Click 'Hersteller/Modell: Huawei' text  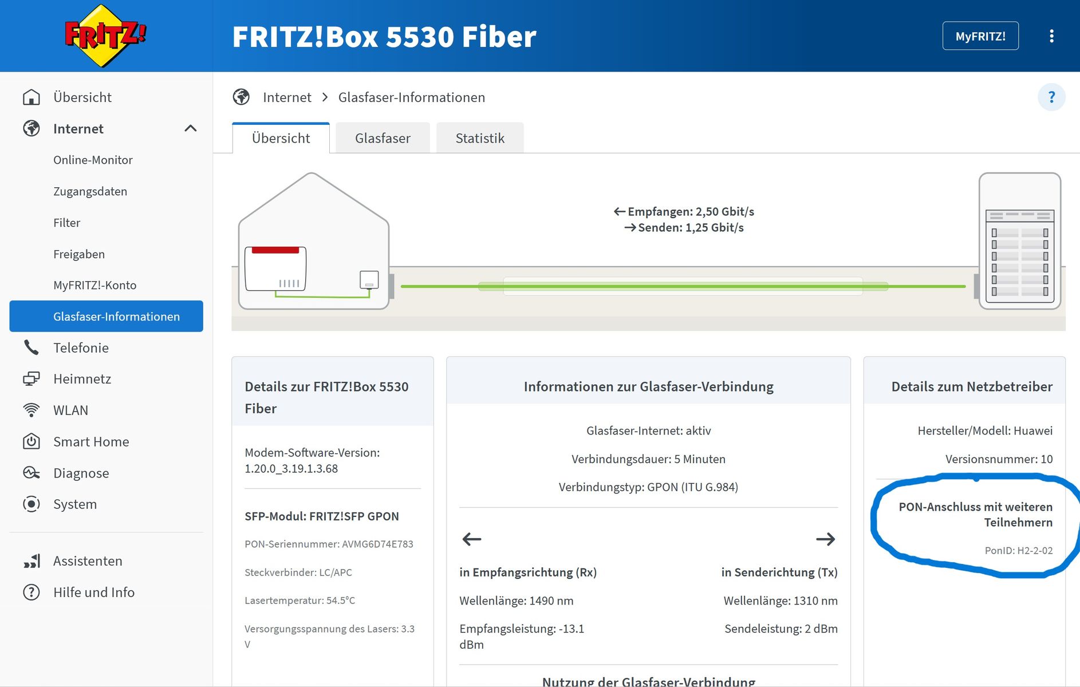click(985, 431)
